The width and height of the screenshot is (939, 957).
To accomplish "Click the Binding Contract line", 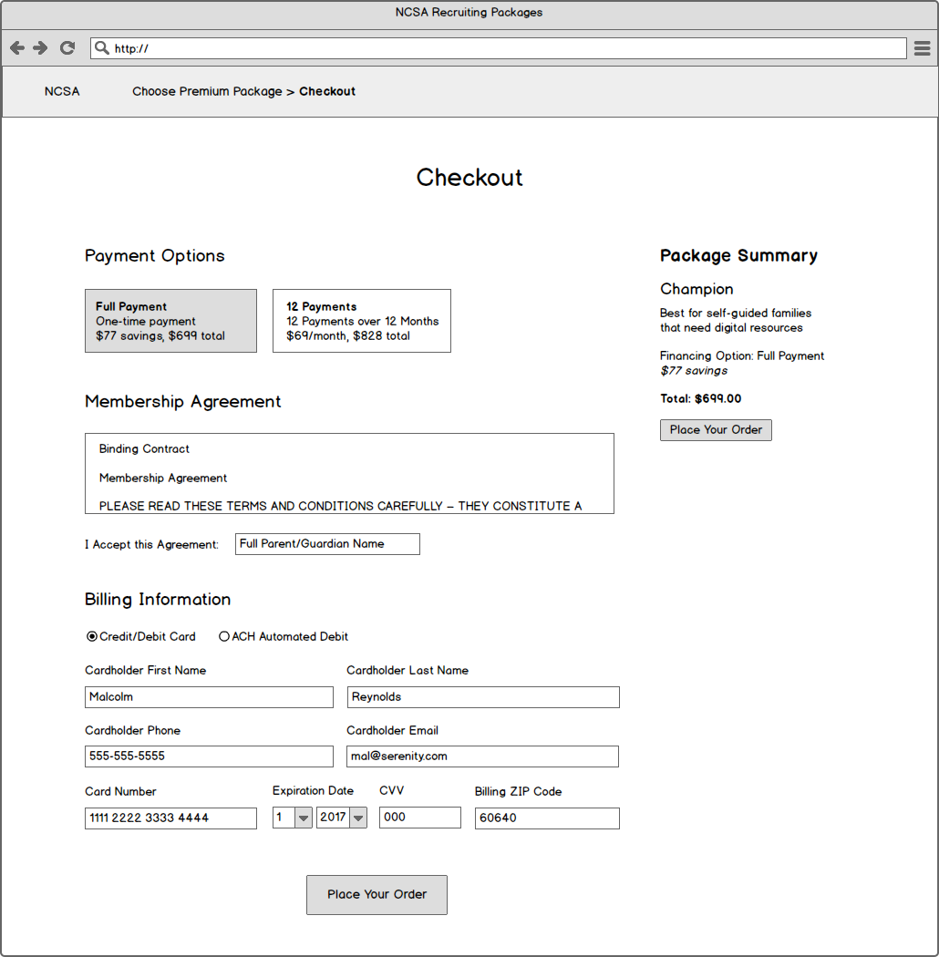I will pos(144,449).
